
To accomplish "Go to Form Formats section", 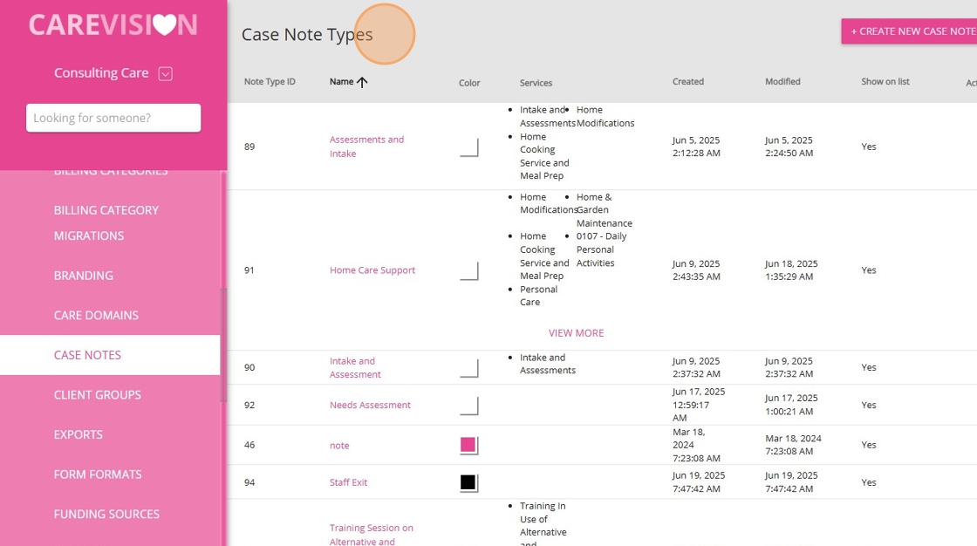I will tap(98, 474).
